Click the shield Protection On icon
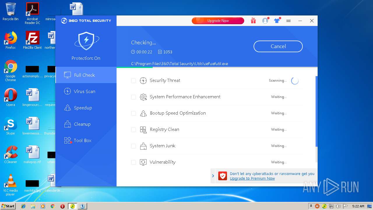Image resolution: width=373 pixels, height=210 pixels. 86,41
